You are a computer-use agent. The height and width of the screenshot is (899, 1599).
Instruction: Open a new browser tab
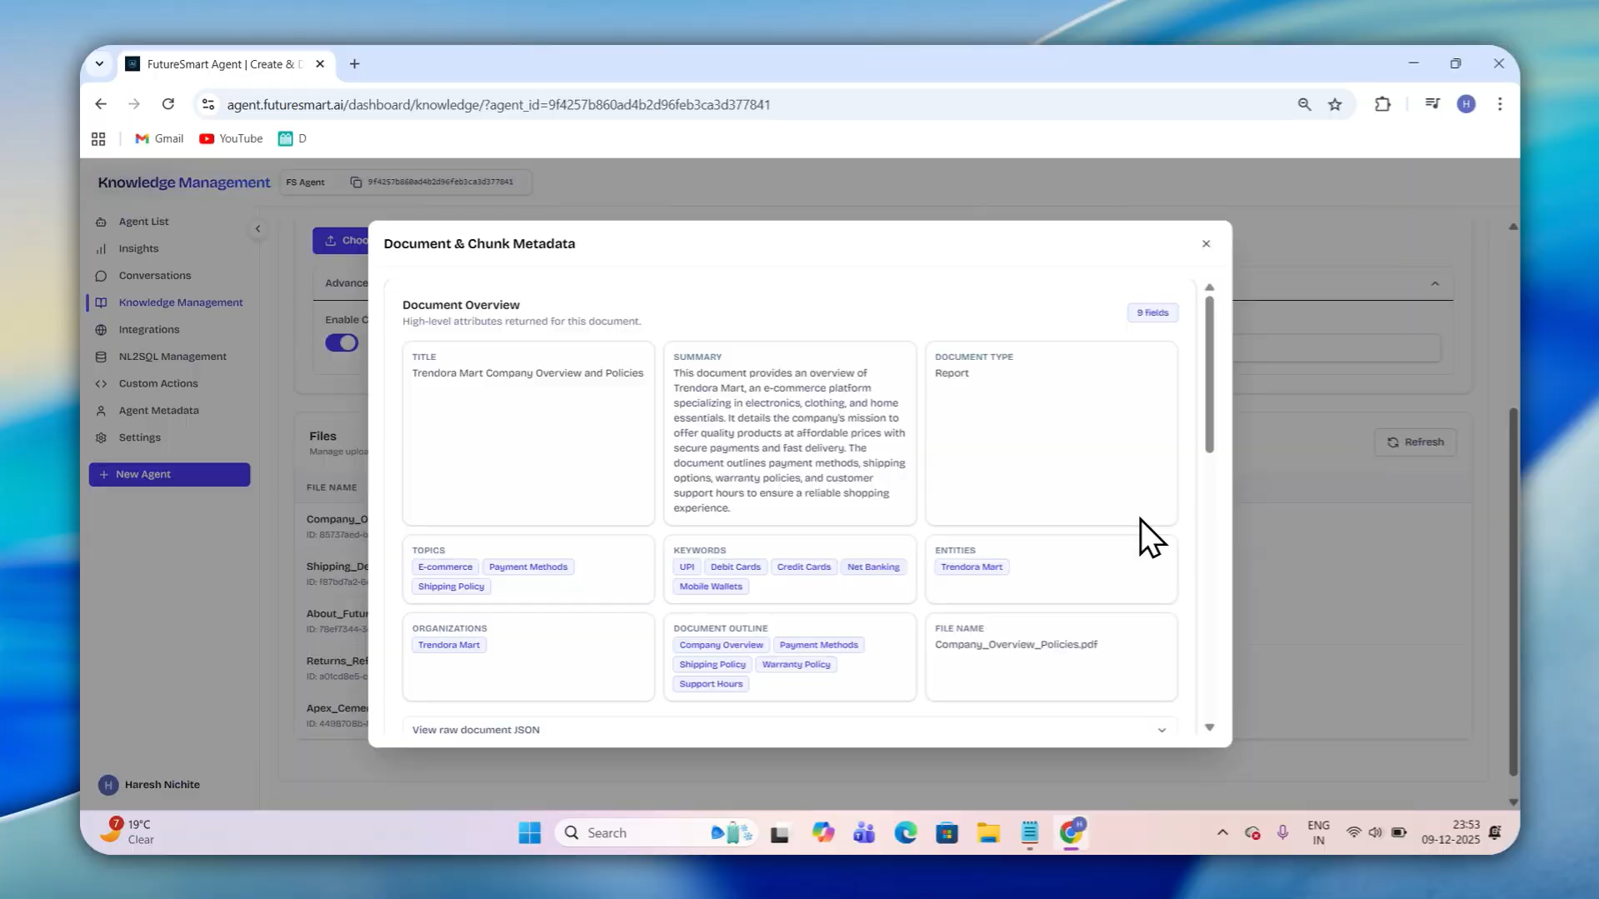[x=354, y=64]
